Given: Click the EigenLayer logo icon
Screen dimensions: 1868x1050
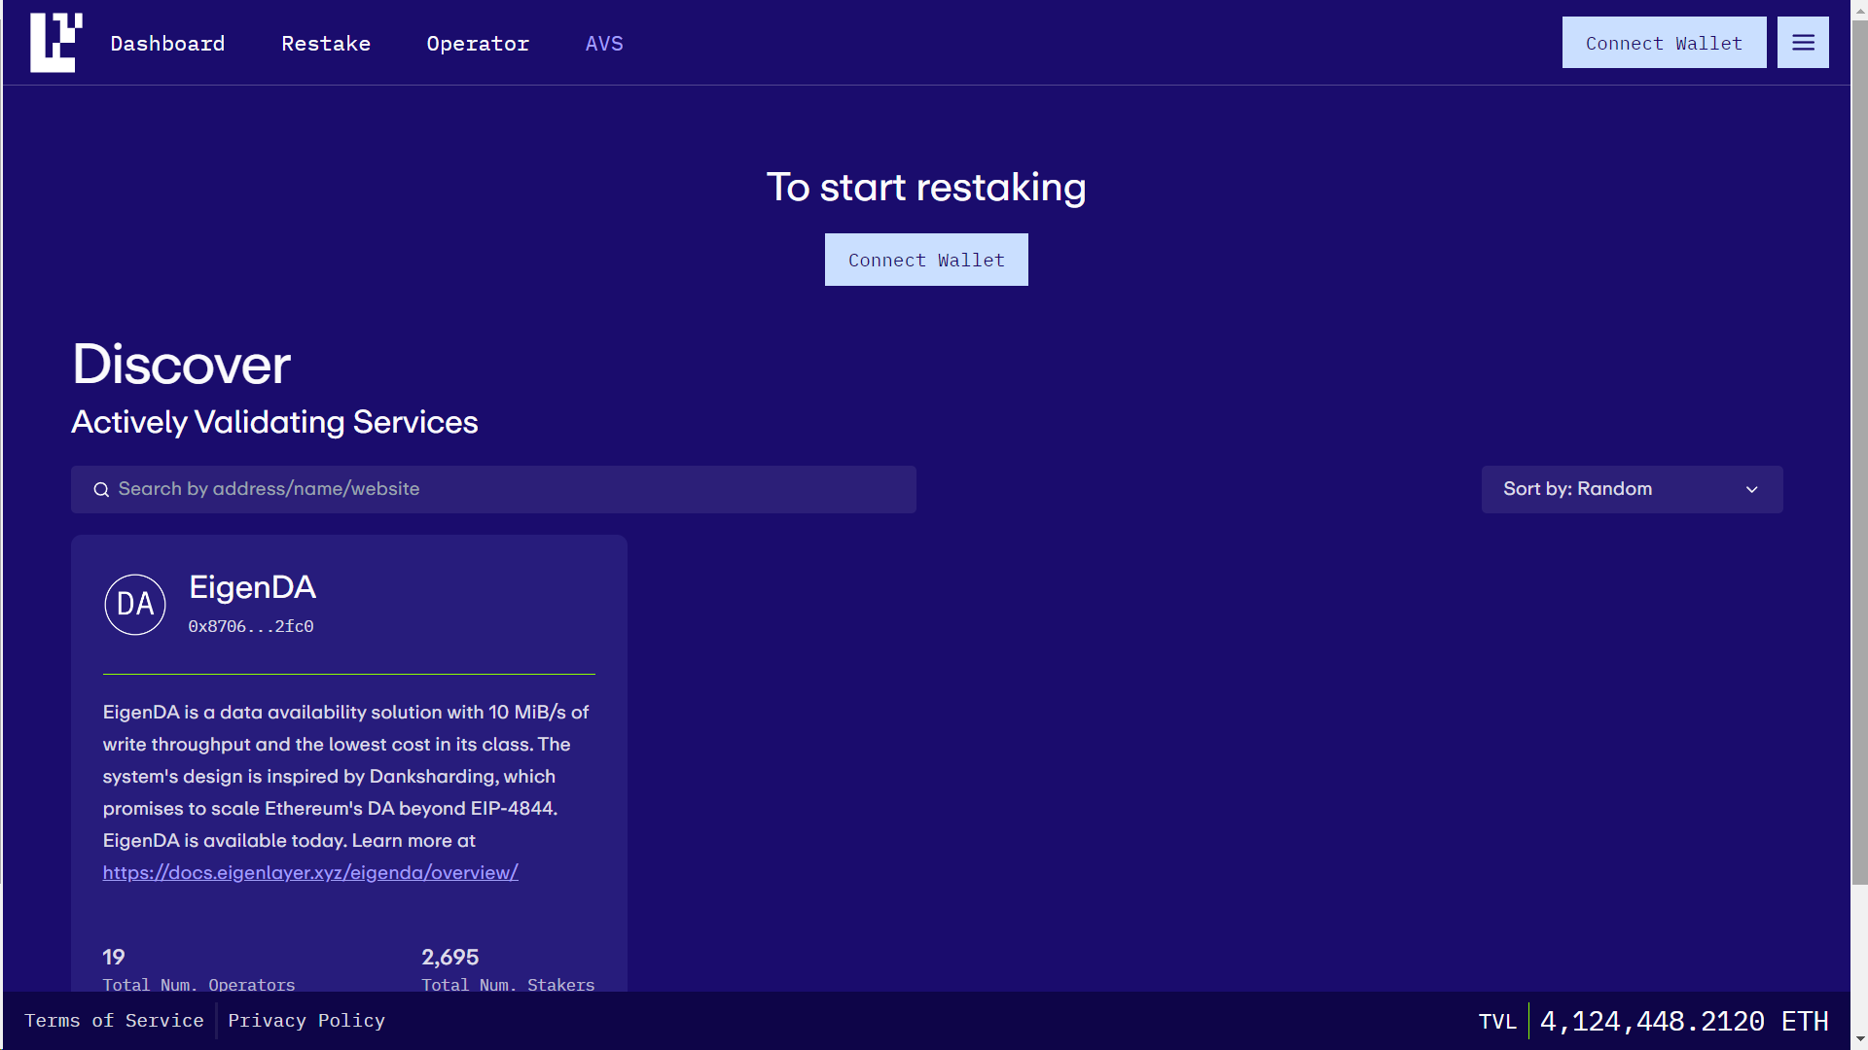Looking at the screenshot, I should coord(56,43).
